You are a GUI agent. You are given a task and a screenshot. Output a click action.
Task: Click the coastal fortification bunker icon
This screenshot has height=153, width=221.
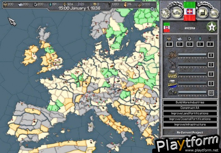point(172,83)
